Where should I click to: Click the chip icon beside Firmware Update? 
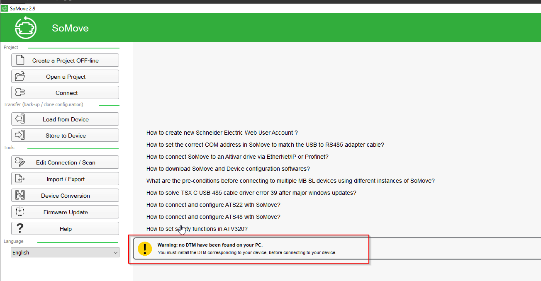(x=20, y=212)
